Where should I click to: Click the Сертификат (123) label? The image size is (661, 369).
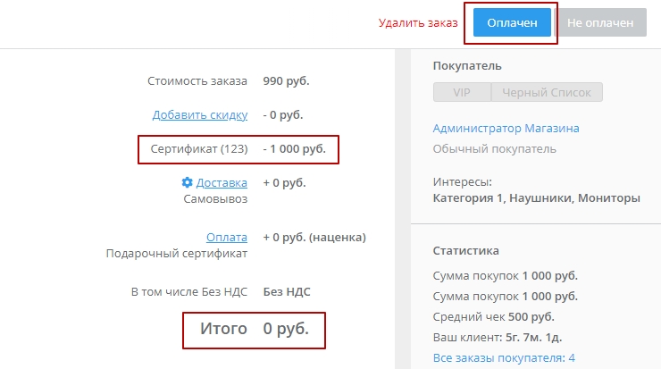click(197, 148)
